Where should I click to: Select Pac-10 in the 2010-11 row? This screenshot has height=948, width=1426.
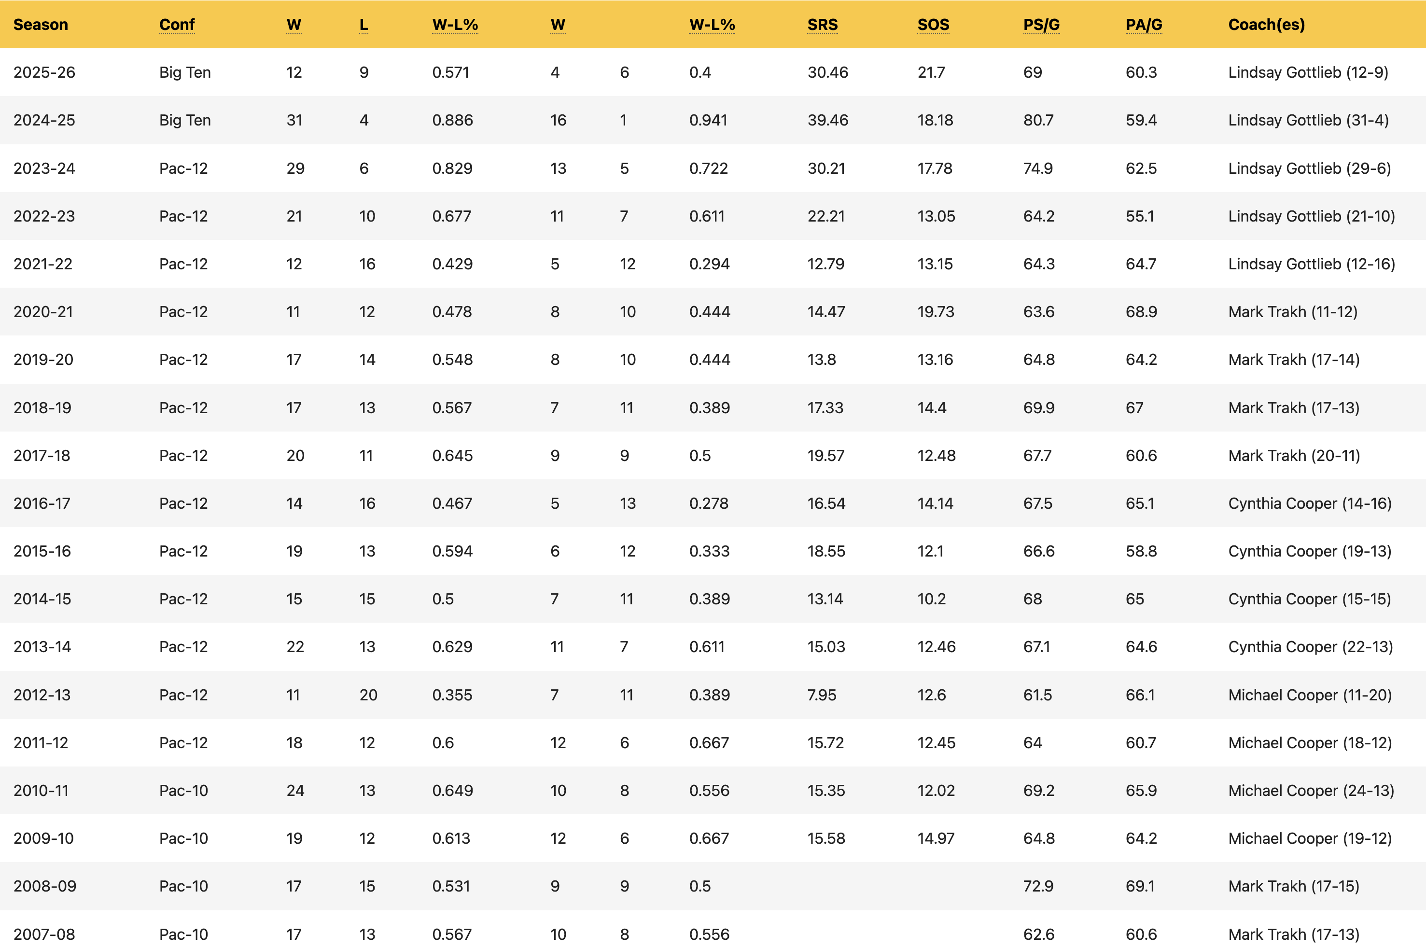click(183, 791)
